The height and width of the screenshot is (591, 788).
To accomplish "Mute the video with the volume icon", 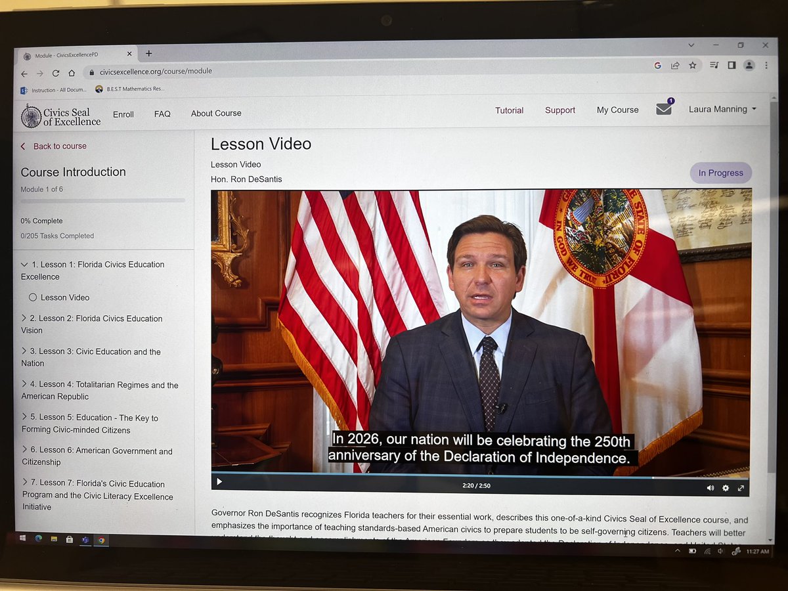I will click(x=710, y=488).
